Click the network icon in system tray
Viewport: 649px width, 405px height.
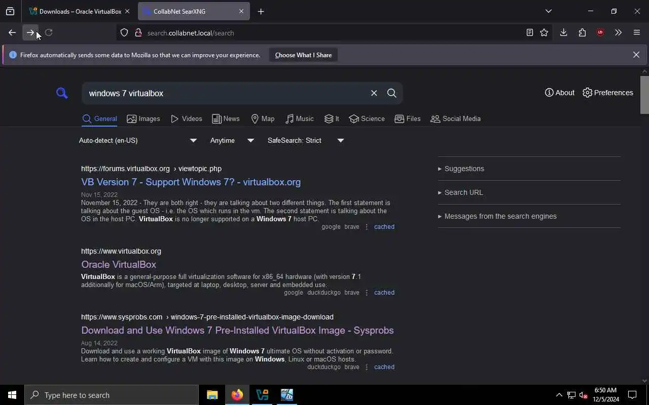[x=571, y=395]
